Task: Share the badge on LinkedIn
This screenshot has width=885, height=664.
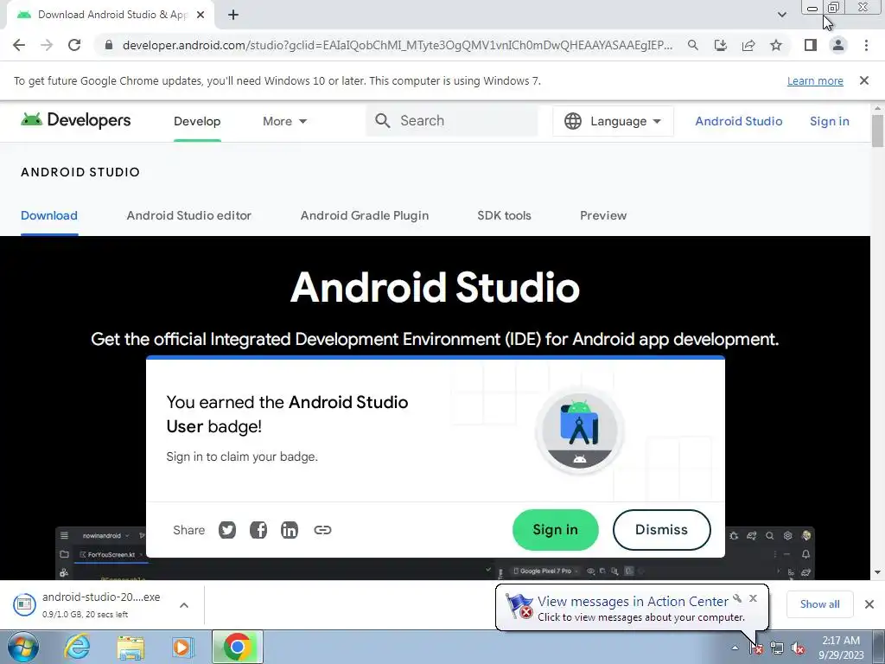Action: [289, 530]
